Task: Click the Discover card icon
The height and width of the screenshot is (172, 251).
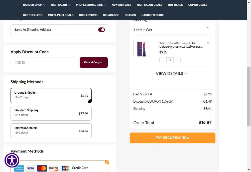Action: coord(53,168)
